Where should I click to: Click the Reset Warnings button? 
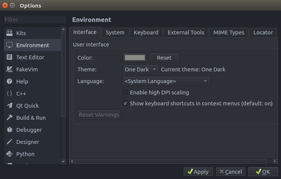(99, 115)
